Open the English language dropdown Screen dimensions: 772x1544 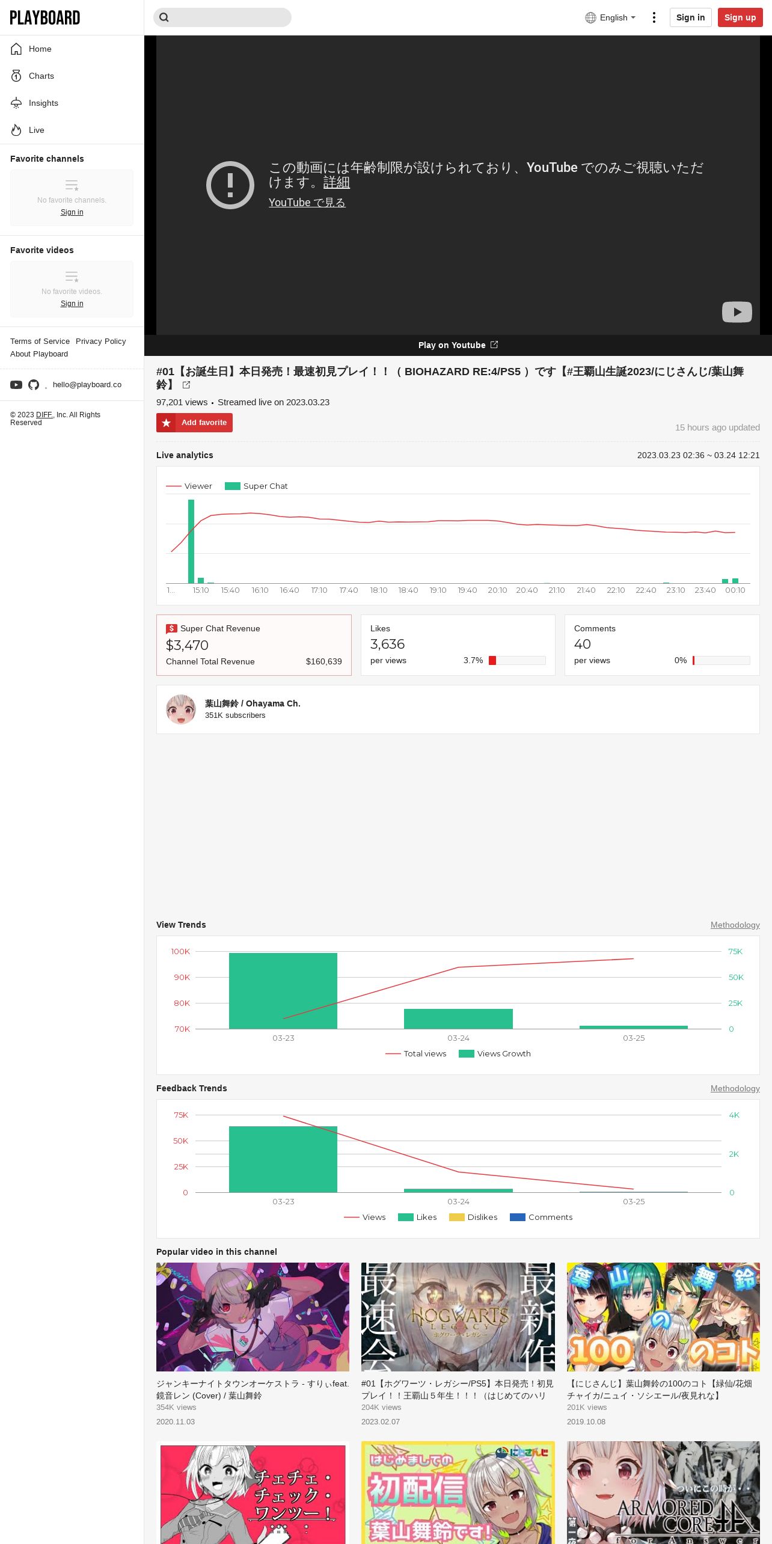pos(610,17)
